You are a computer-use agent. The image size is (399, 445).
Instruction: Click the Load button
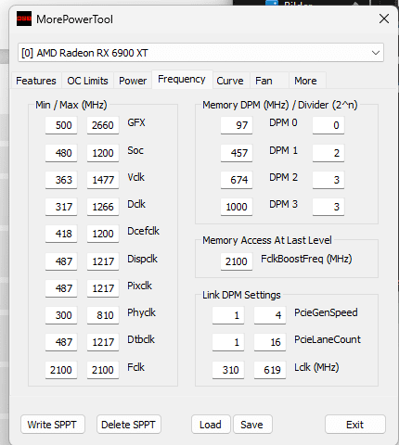[211, 425]
